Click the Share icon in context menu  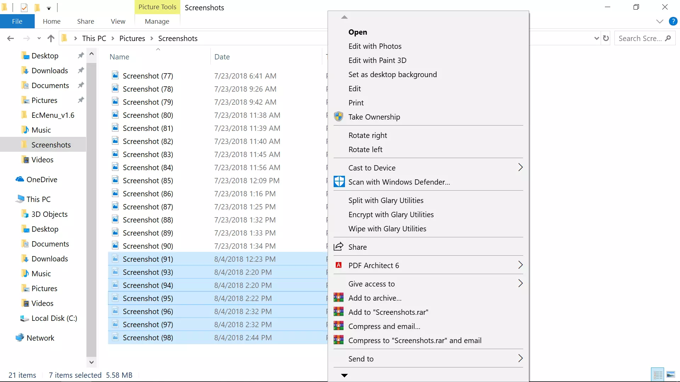(x=338, y=246)
